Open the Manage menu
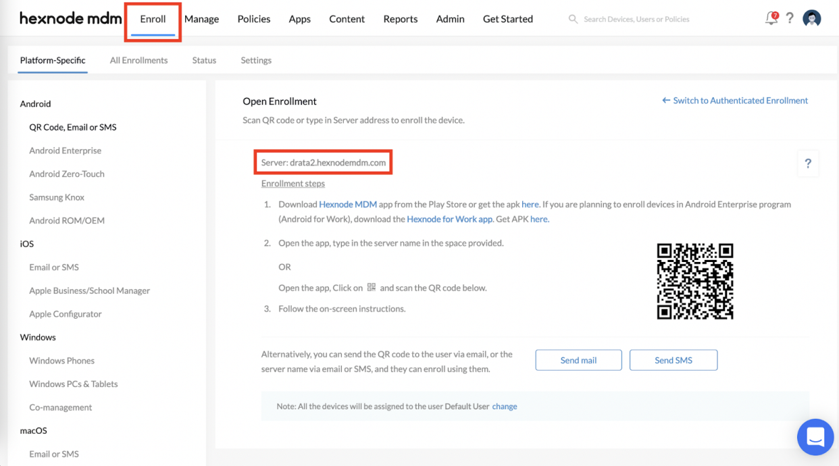Screen dimensions: 839x466 point(201,19)
